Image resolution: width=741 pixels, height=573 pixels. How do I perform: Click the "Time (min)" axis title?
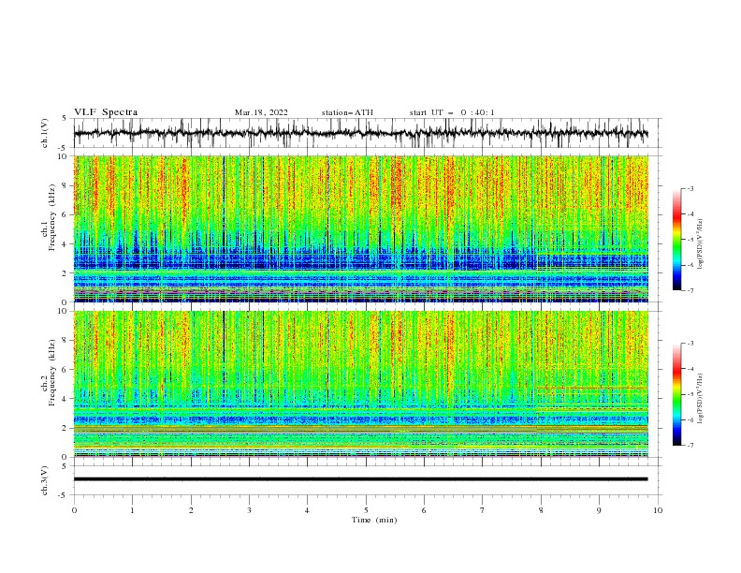(374, 520)
